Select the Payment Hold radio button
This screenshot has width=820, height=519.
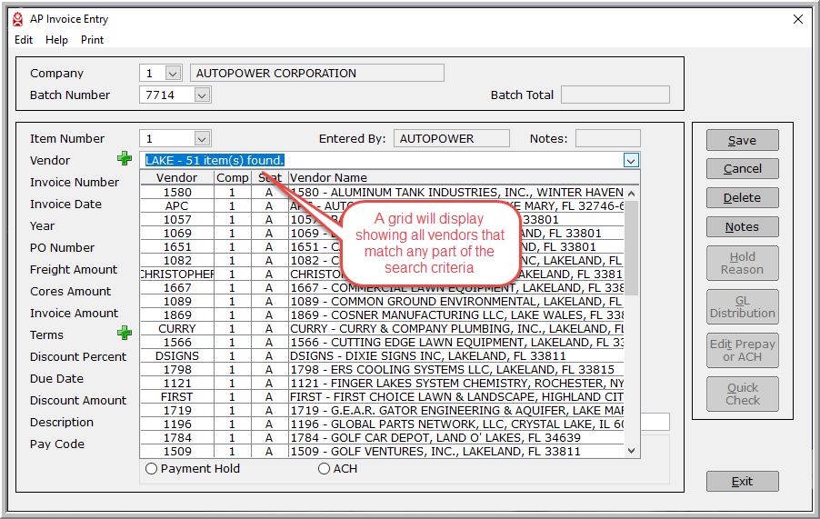click(x=152, y=469)
